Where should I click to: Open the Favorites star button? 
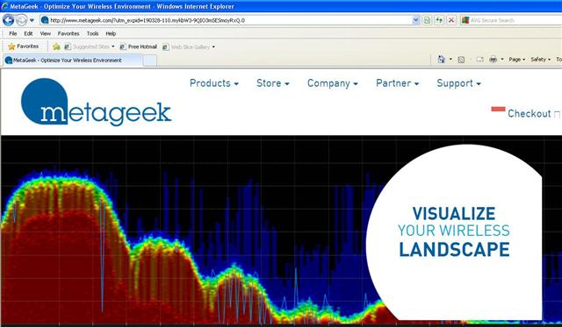24,46
